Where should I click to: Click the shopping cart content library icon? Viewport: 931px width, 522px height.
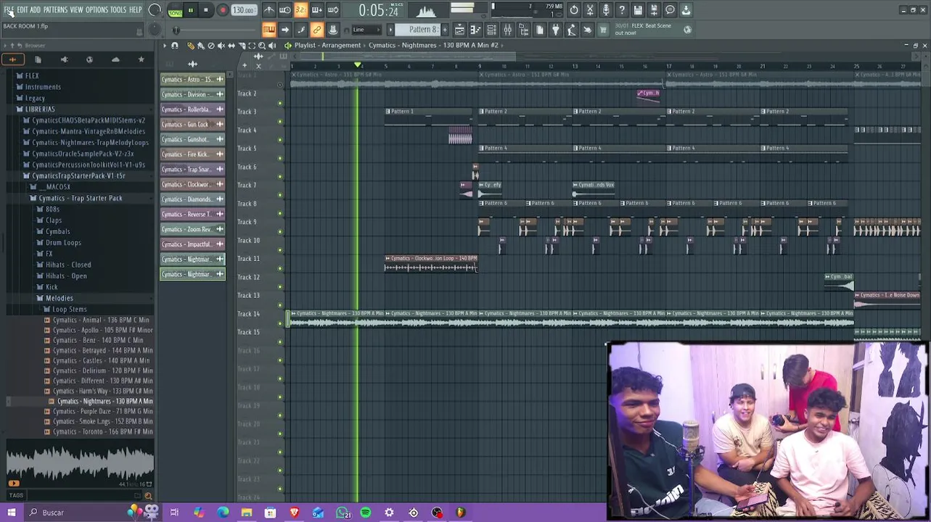click(603, 30)
